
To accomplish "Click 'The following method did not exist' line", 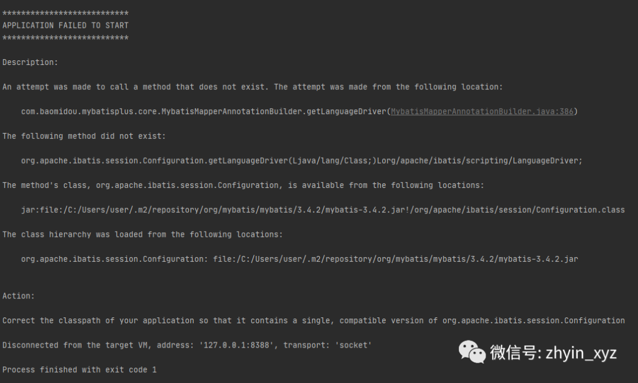I will 84,136.
